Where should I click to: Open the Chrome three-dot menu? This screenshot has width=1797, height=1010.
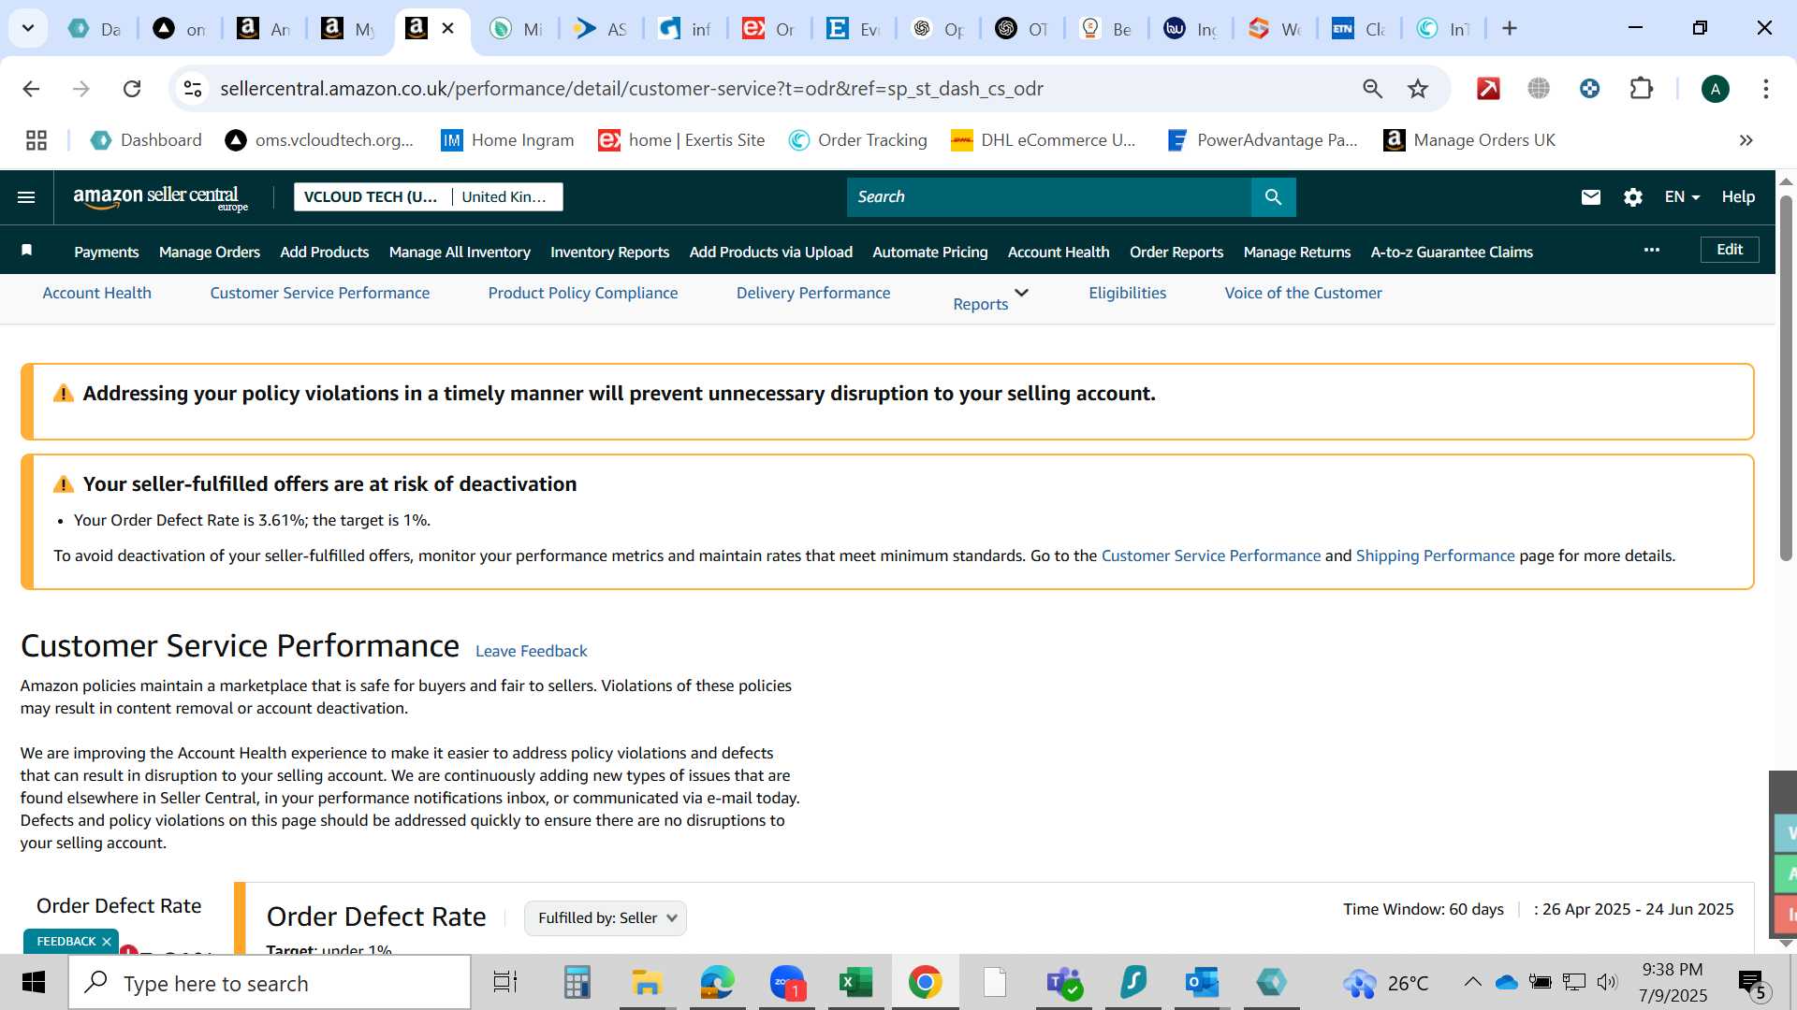click(1766, 89)
